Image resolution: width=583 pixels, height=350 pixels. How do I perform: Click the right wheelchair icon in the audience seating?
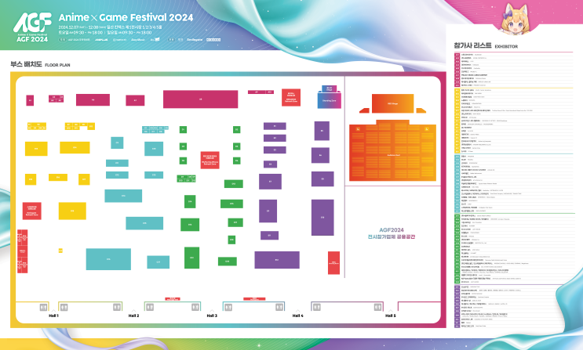tap(427, 128)
